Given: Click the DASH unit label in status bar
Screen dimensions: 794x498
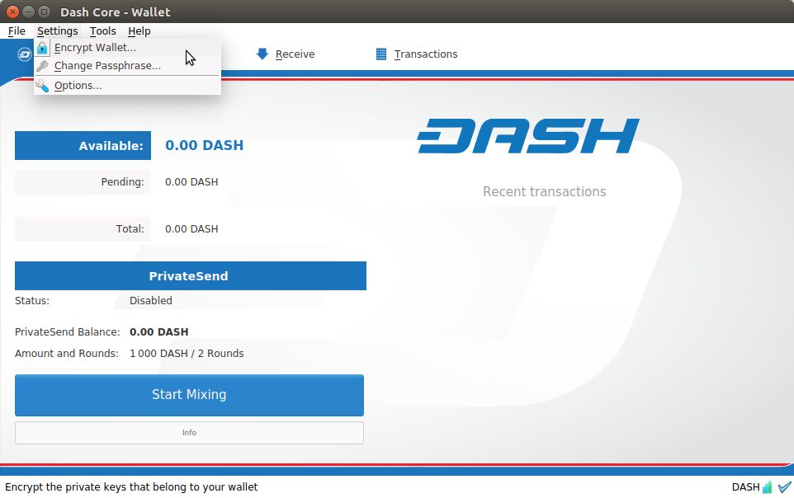Looking at the screenshot, I should [745, 487].
